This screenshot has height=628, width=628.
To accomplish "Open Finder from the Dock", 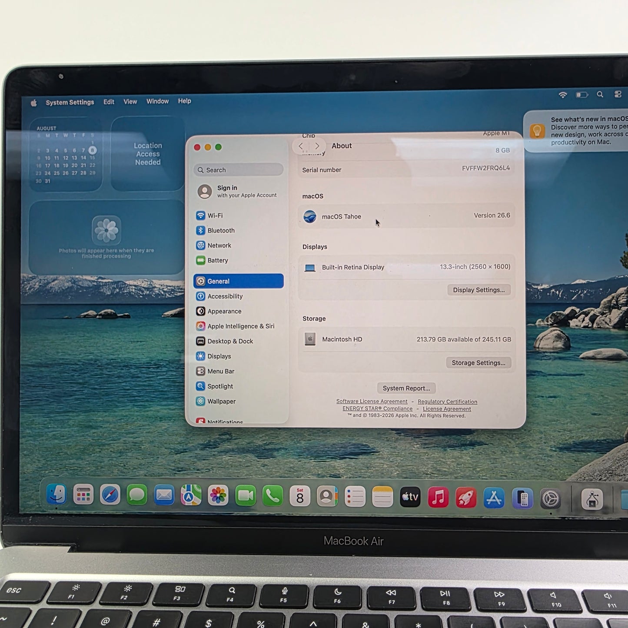I will (x=56, y=494).
